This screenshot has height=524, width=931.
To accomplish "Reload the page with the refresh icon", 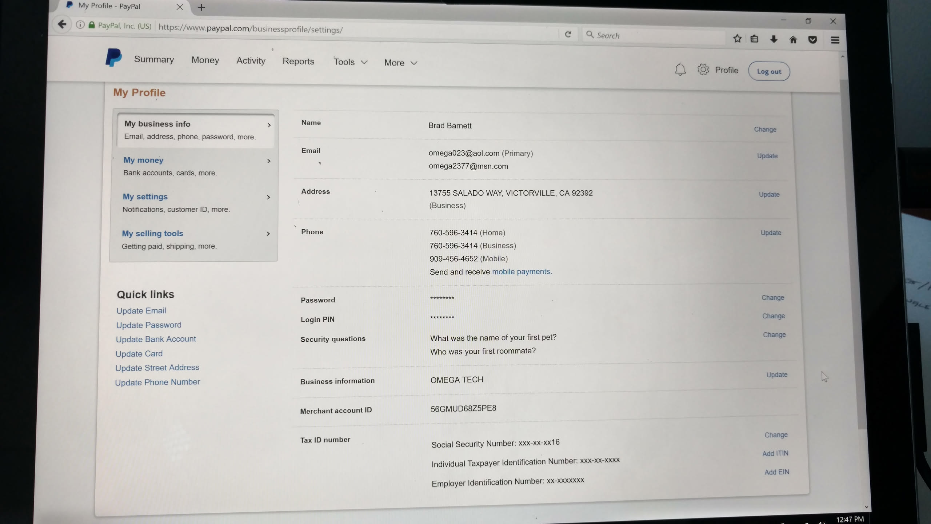I will (x=568, y=34).
